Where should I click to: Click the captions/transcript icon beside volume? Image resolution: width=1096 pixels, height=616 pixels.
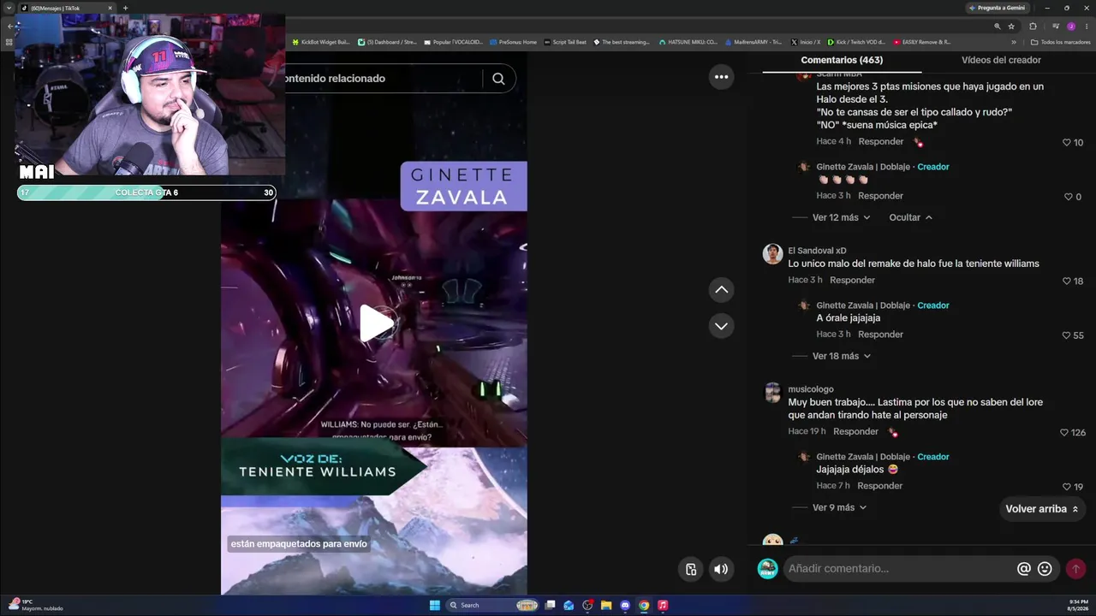click(691, 569)
